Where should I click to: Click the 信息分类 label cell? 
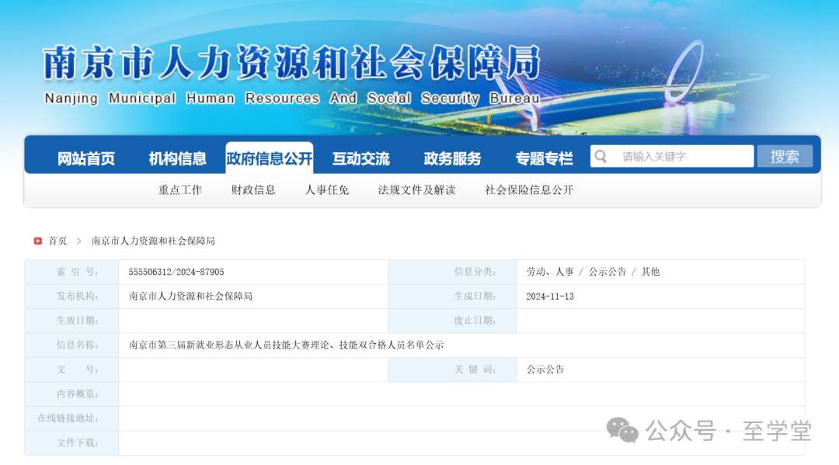(x=453, y=272)
